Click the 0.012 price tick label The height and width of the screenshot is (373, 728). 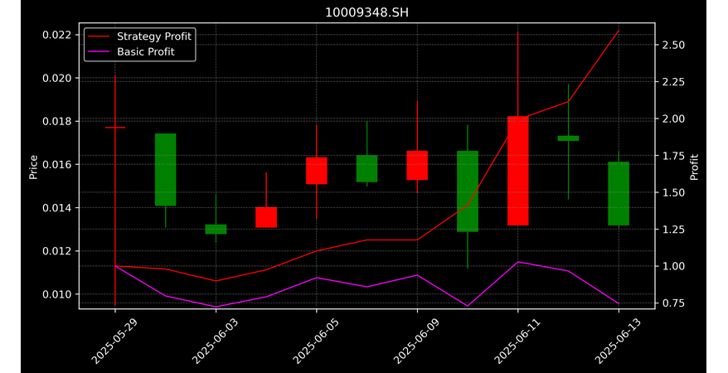click(57, 251)
